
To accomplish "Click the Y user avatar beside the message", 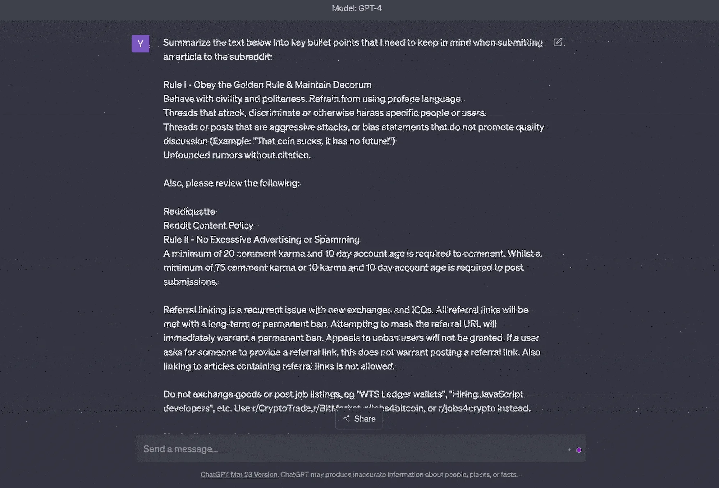I will click(x=140, y=43).
